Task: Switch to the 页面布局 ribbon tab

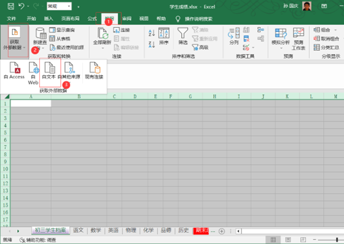Action: (x=70, y=18)
